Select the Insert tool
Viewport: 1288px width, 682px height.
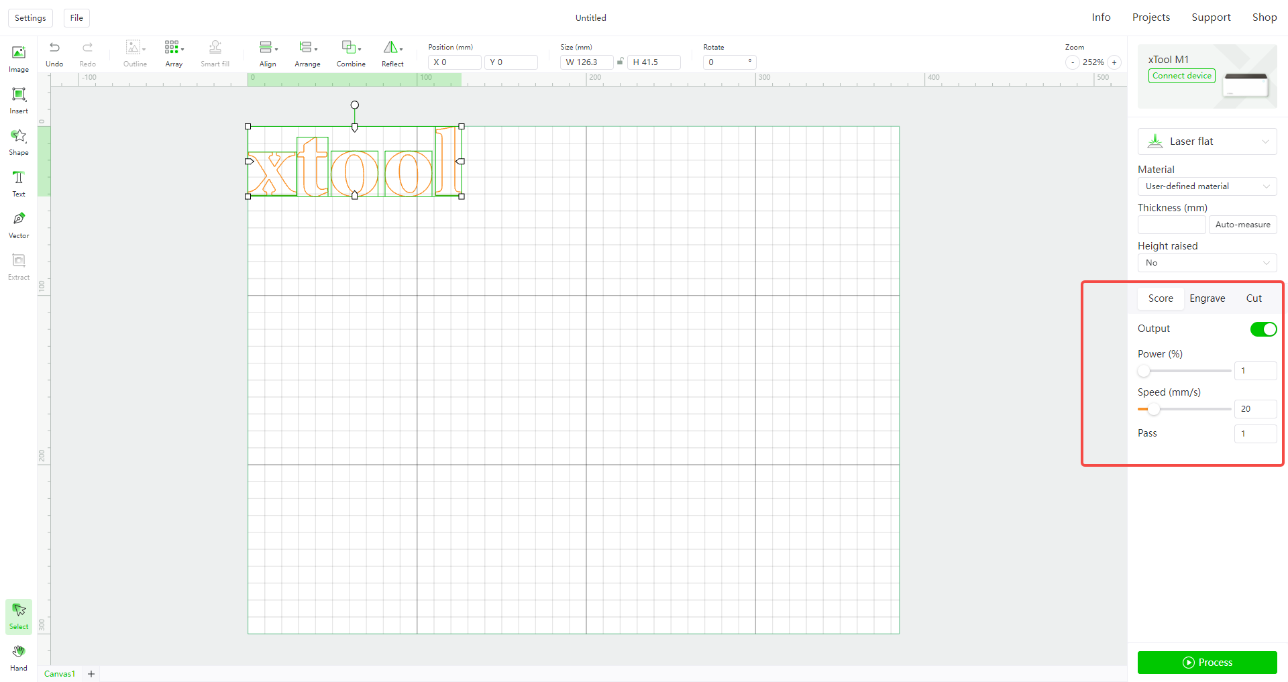(x=19, y=101)
